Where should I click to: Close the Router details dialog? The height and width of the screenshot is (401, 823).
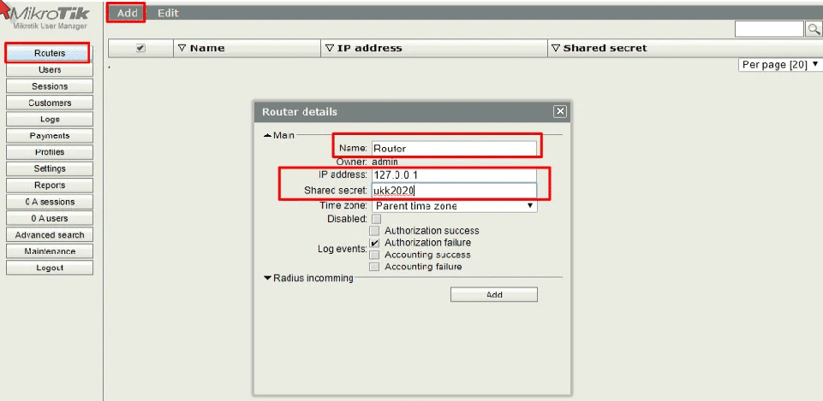point(559,111)
